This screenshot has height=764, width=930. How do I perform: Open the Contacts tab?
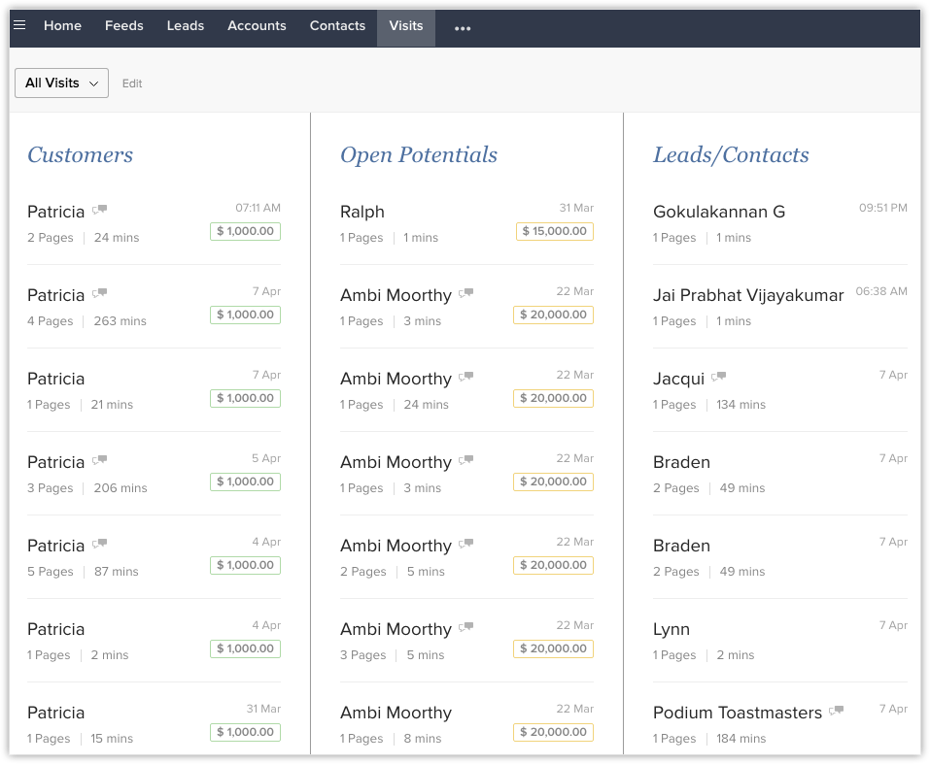click(337, 26)
